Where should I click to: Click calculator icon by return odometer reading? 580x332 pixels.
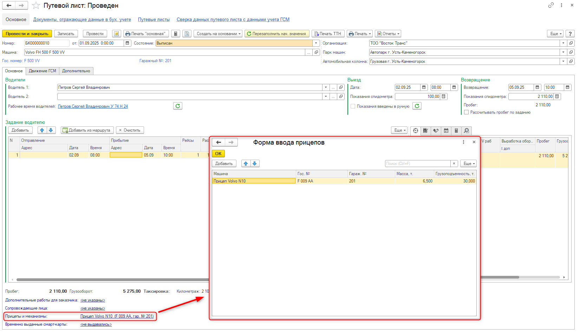pyautogui.click(x=557, y=97)
